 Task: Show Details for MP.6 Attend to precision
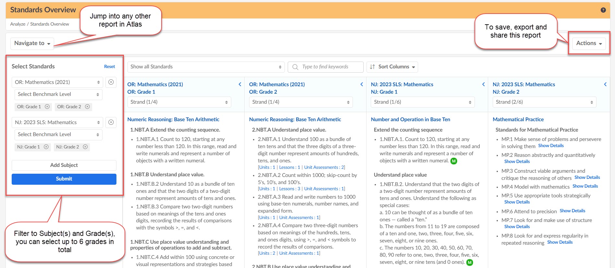573,211
